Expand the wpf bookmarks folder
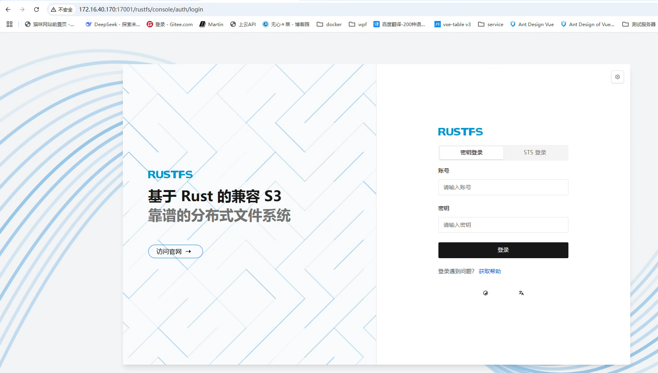The height and width of the screenshot is (373, 658). (x=358, y=24)
